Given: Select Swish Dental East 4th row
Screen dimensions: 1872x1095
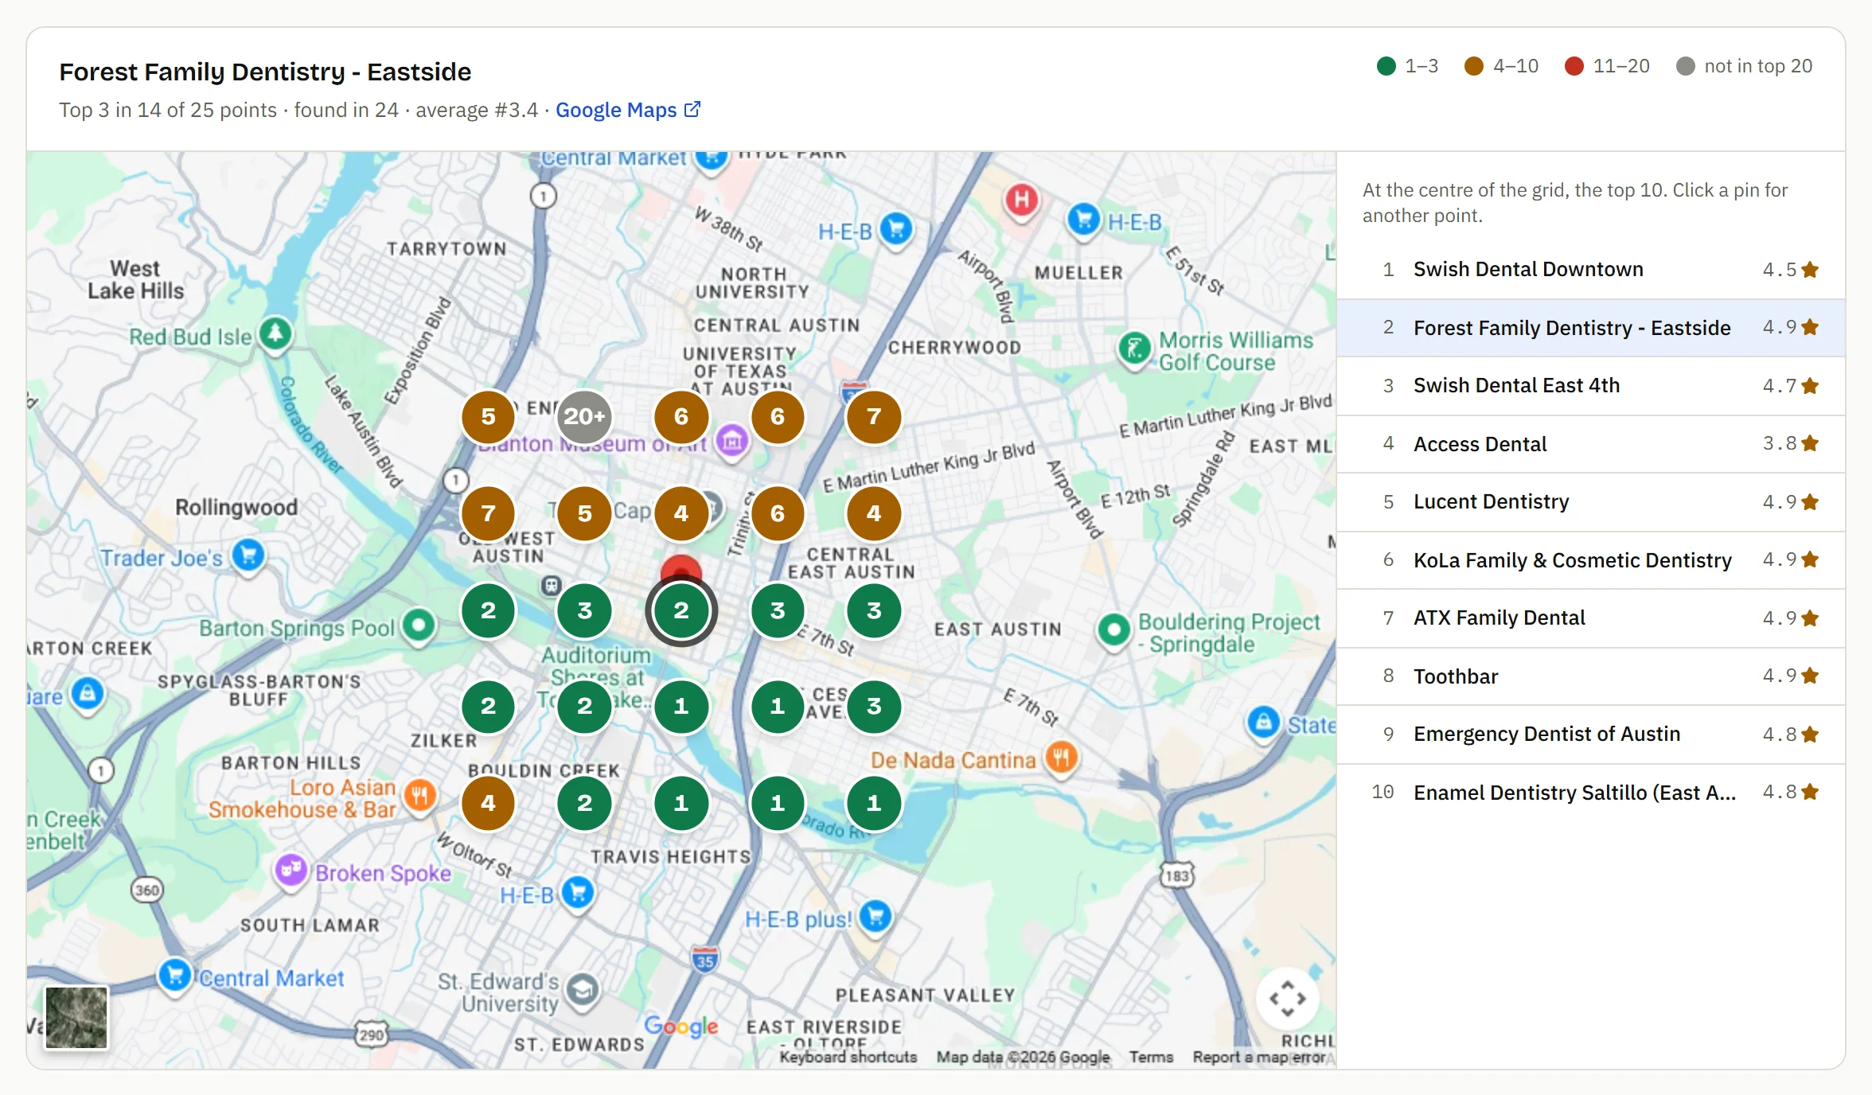Looking at the screenshot, I should (x=1591, y=386).
